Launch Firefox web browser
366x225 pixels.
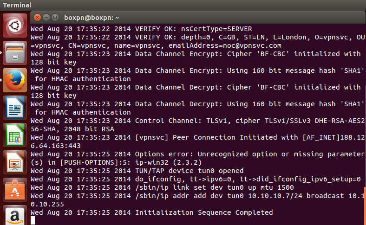[x=15, y=80]
